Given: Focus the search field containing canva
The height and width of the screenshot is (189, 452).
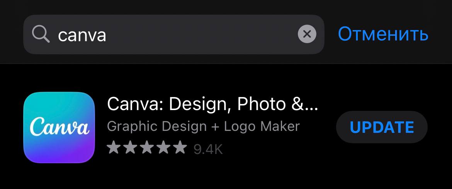Looking at the screenshot, I should [x=174, y=35].
